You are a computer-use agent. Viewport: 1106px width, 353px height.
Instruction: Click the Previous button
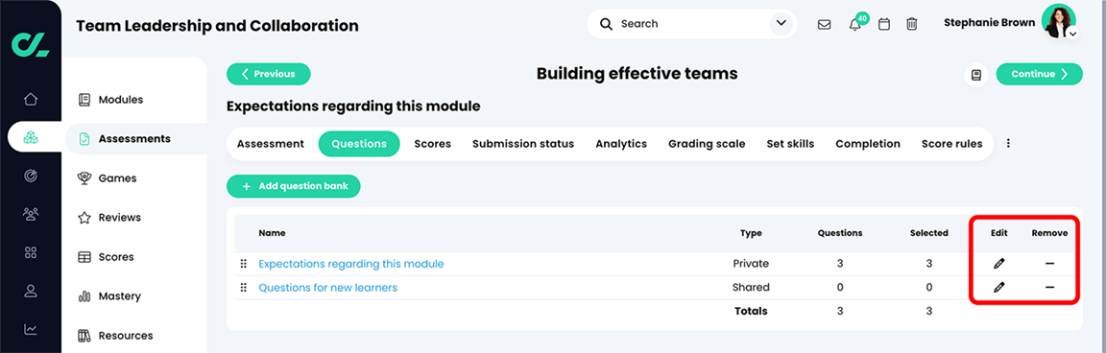pyautogui.click(x=268, y=74)
